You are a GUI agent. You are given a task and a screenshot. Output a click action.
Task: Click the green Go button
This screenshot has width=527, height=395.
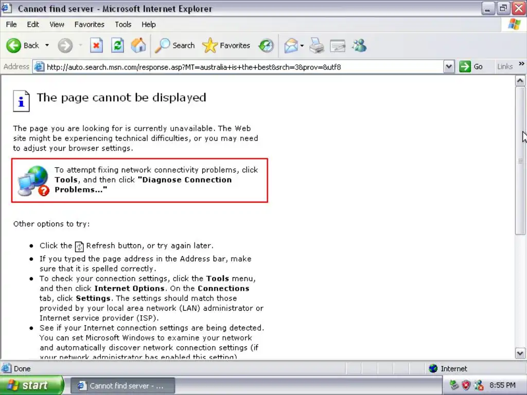[471, 66]
